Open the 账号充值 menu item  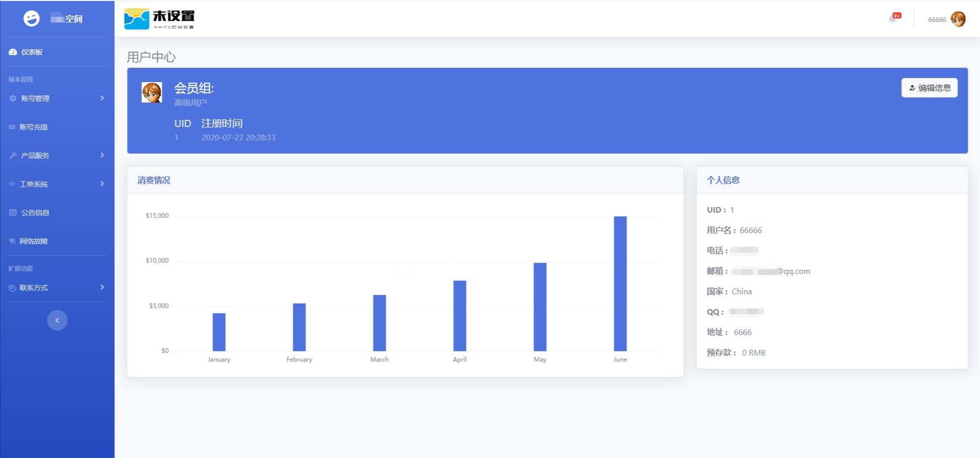(33, 127)
